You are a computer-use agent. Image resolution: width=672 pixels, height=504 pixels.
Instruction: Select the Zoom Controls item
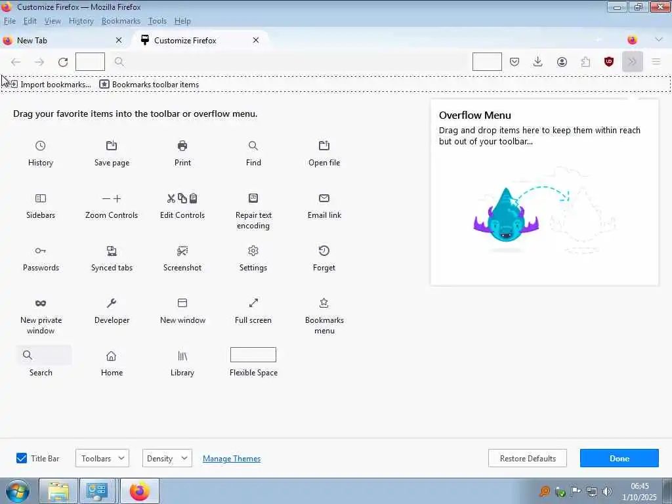112,206
